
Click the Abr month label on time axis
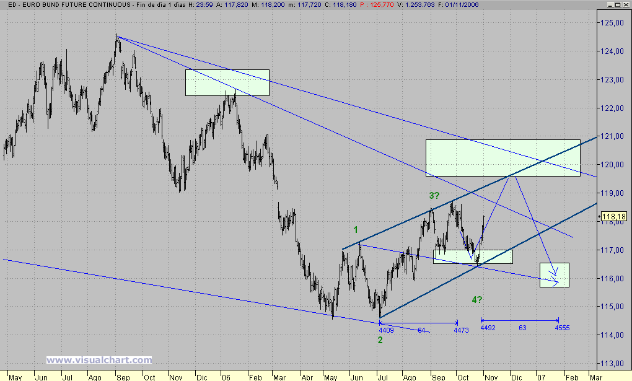pos(307,377)
